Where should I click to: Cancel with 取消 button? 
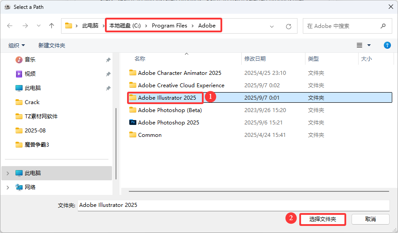click(371, 219)
